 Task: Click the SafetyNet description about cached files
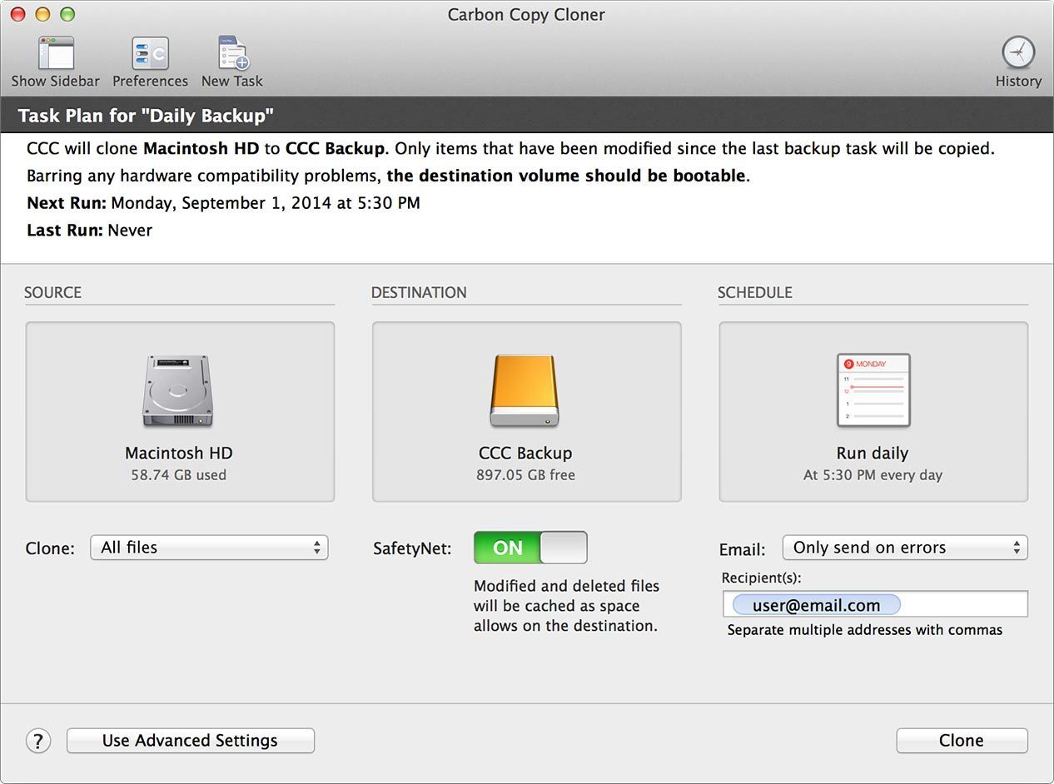[566, 606]
